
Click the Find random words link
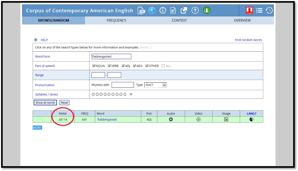(x=248, y=40)
